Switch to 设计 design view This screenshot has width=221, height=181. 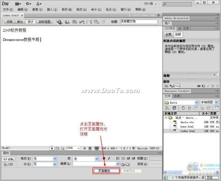click(30, 22)
